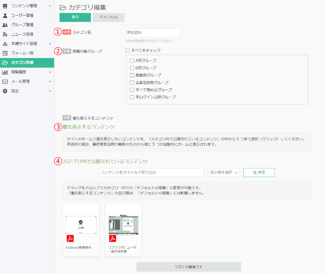This screenshot has height=274, width=325.
Task: Click the mail management envelope icon
Action: [x=5, y=81]
